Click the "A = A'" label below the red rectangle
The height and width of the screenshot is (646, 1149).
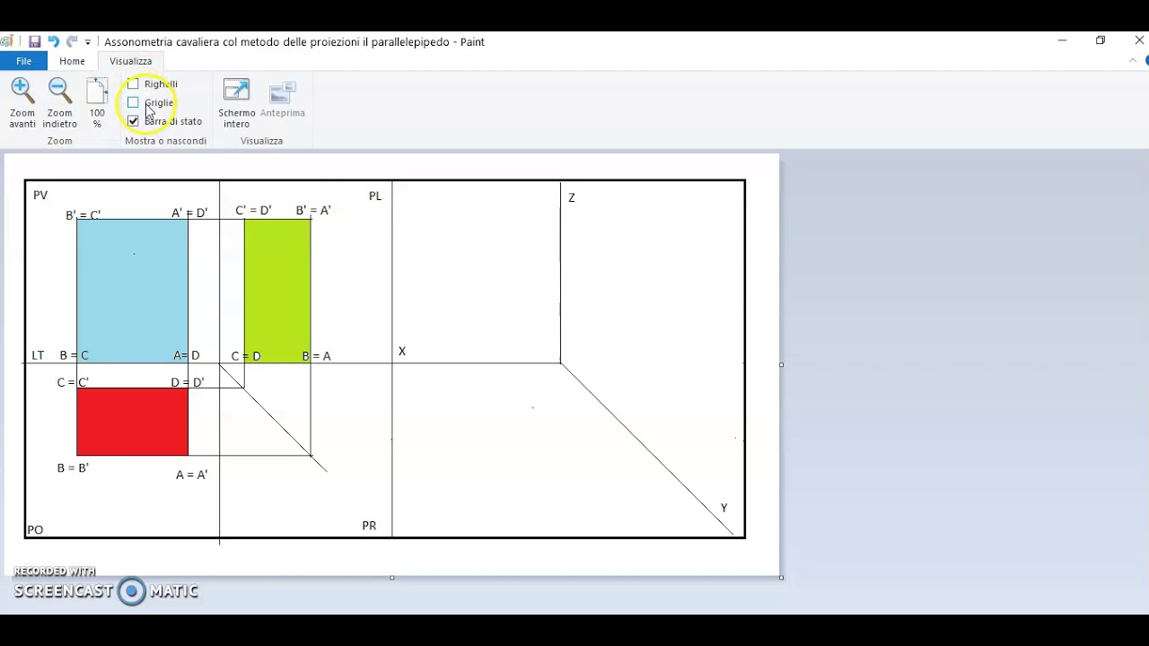(x=192, y=475)
